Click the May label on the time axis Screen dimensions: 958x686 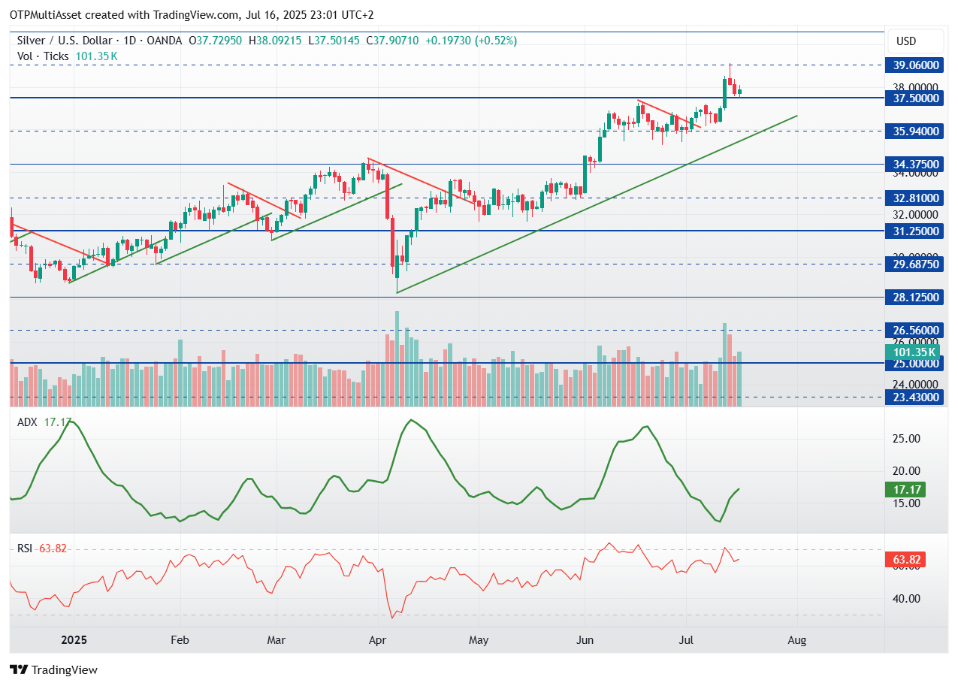point(479,640)
